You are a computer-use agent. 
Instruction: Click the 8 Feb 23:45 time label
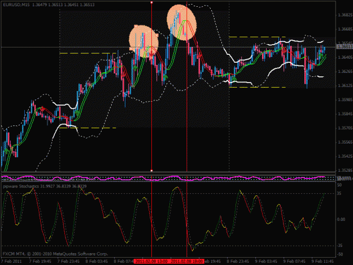(x=238, y=262)
